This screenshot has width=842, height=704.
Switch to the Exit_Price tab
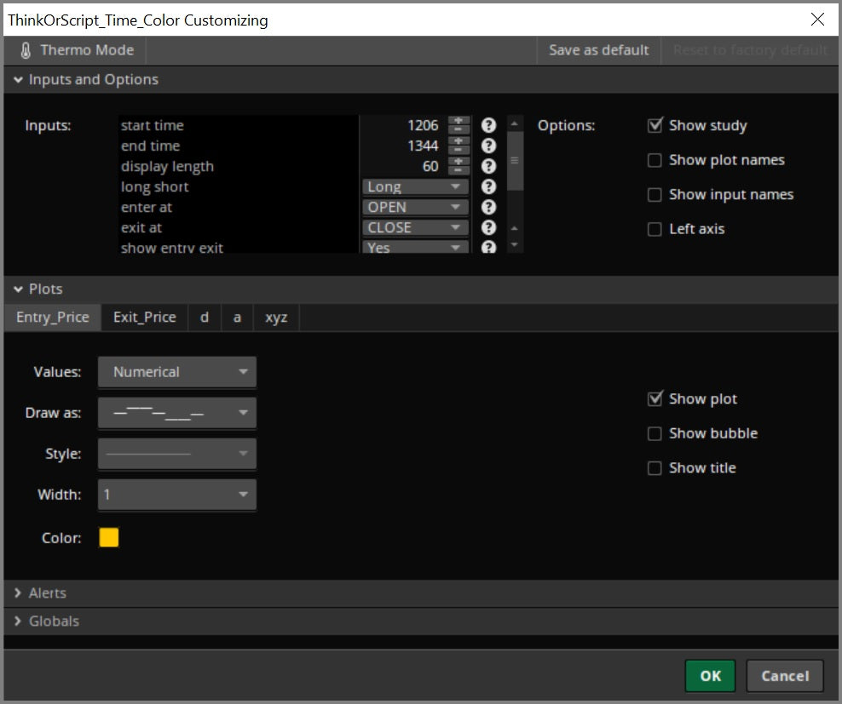tap(144, 317)
